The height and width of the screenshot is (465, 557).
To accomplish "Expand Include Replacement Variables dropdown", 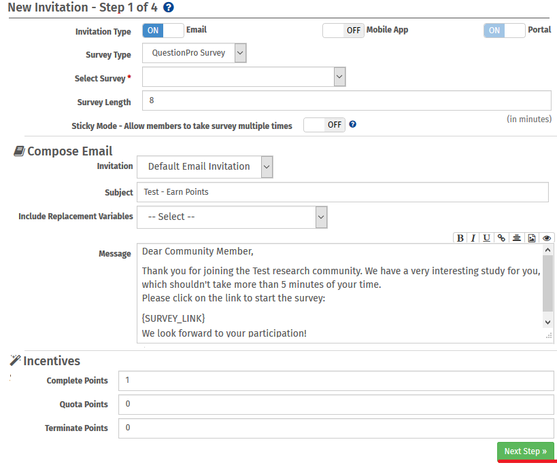I will pyautogui.click(x=232, y=217).
